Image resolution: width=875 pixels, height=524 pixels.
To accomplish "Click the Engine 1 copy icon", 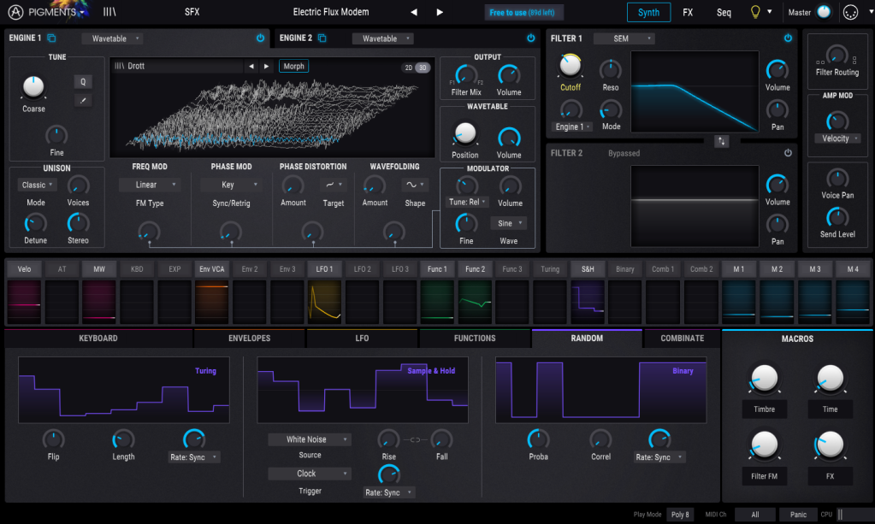I will click(x=51, y=38).
